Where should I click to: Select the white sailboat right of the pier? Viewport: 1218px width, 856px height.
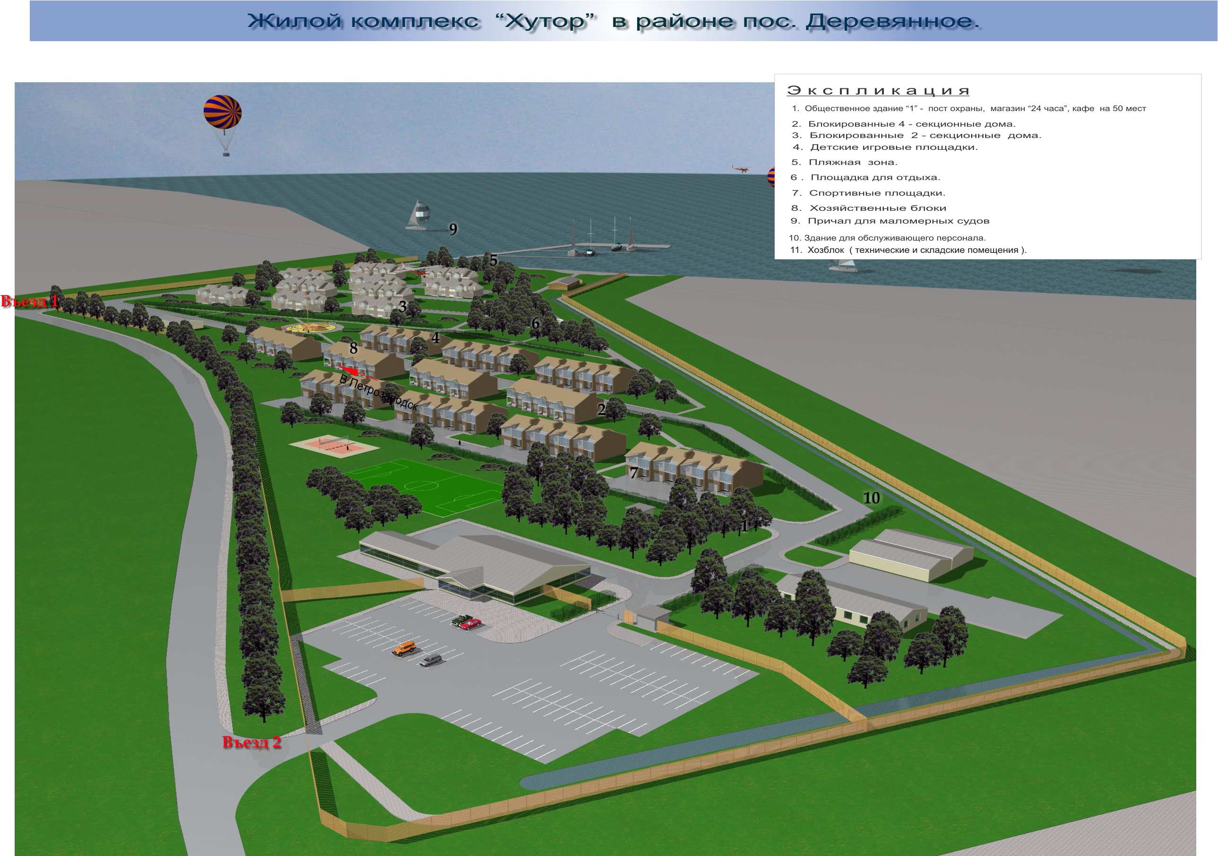pos(843,267)
